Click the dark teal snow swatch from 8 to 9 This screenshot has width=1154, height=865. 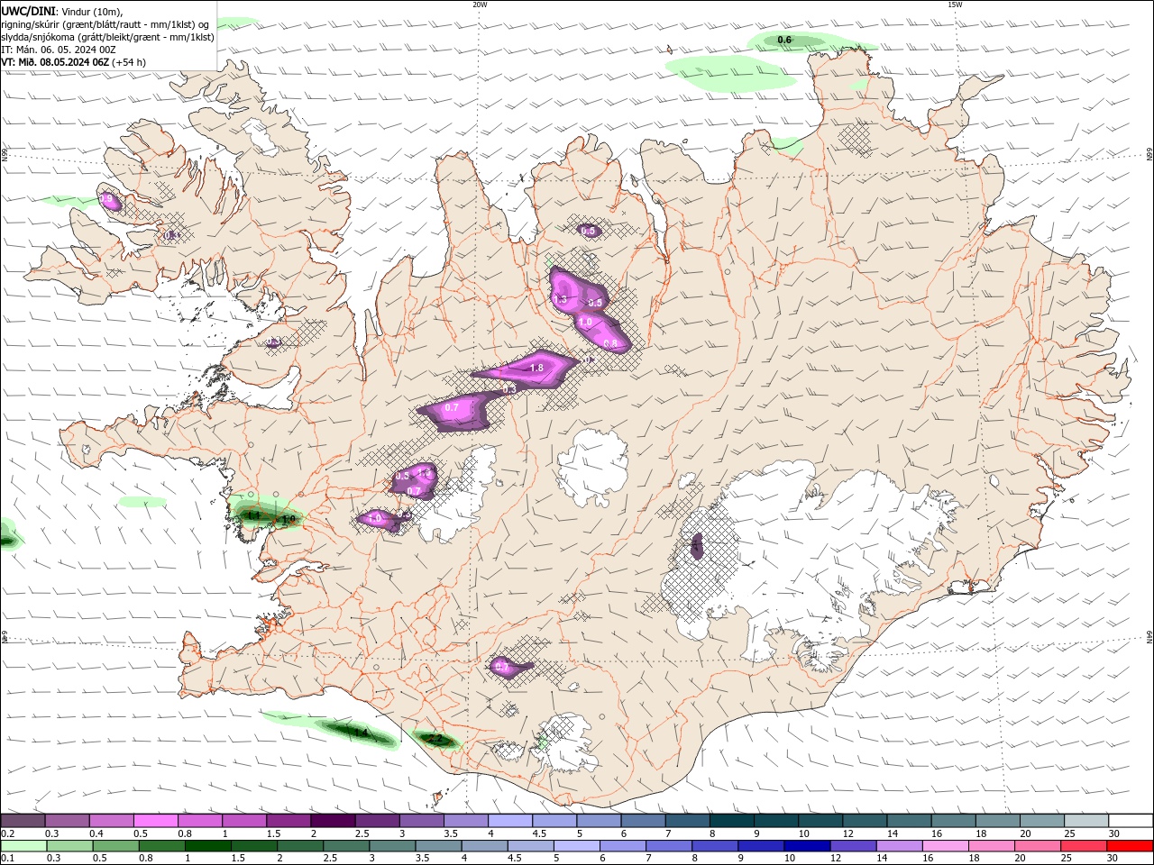pos(732,820)
